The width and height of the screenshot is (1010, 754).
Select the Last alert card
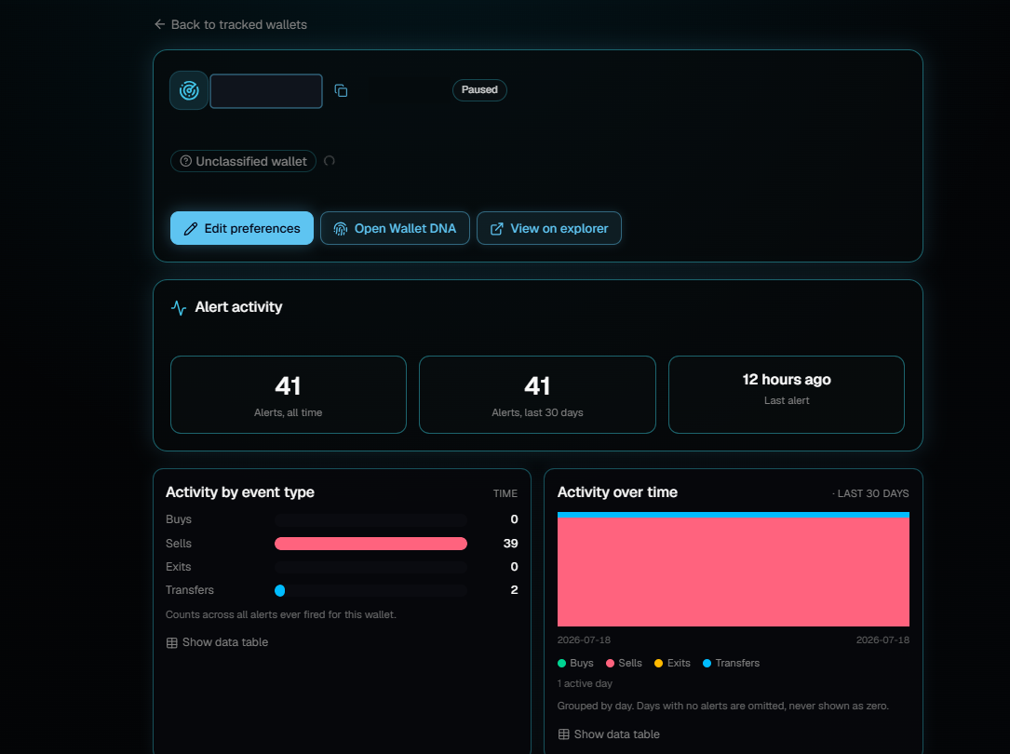pos(786,395)
